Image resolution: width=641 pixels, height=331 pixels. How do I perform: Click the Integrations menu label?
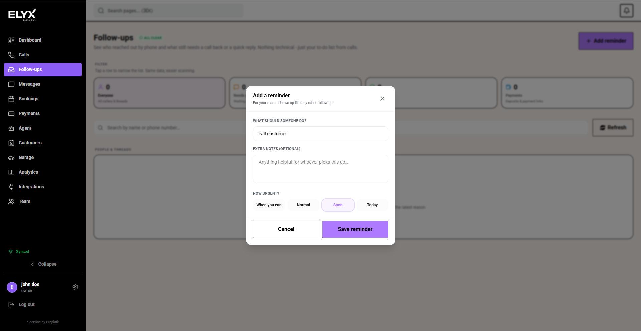31,187
